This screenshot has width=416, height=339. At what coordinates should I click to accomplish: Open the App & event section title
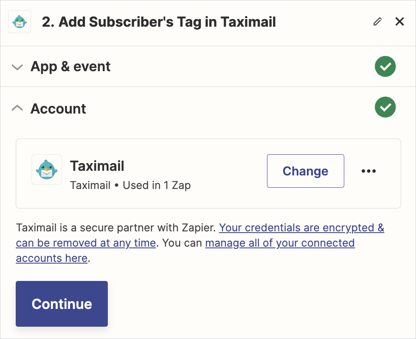(70, 67)
